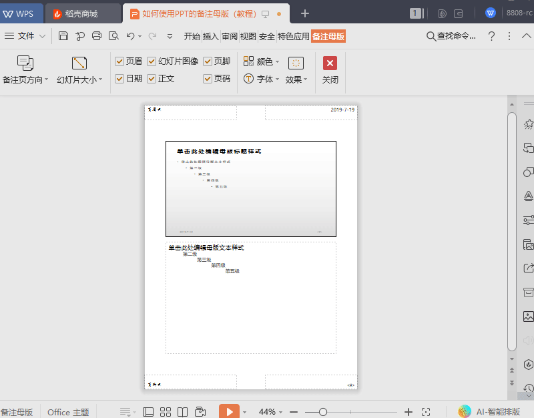Image resolution: width=534 pixels, height=418 pixels.
Task: Start slideshow with orange play button
Action: click(229, 411)
